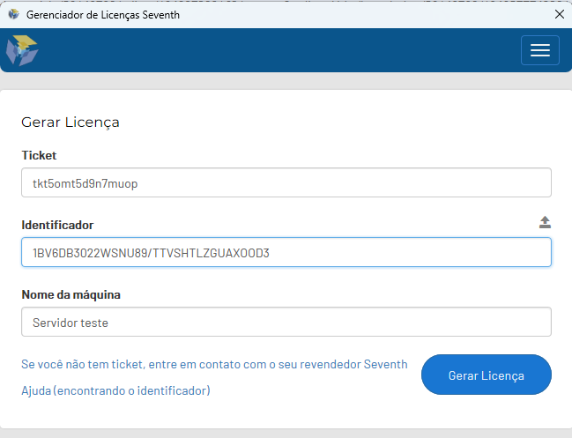Viewport: 572px width, 438px height.
Task: Click the Seventh logo in the blue header
Action: [x=22, y=50]
